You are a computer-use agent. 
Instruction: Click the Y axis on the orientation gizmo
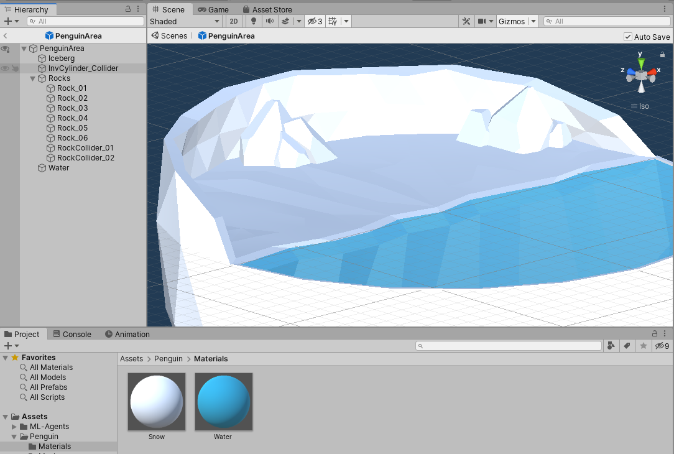pyautogui.click(x=641, y=61)
